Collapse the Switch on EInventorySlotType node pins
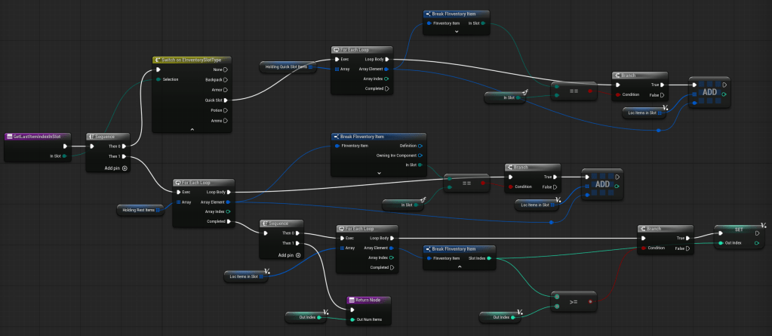Viewport: 772px width, 336px height. pyautogui.click(x=192, y=130)
